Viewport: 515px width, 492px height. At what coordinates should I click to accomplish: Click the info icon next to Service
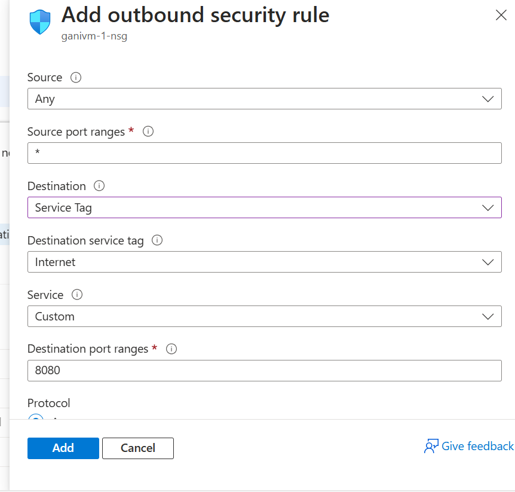[76, 295]
